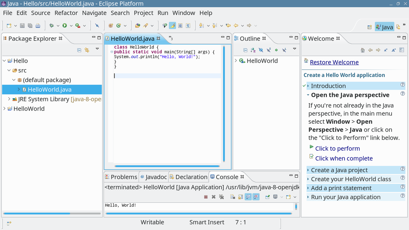Click Remove Launch in the Console toolbar
The width and height of the screenshot is (409, 230).
tap(213, 197)
